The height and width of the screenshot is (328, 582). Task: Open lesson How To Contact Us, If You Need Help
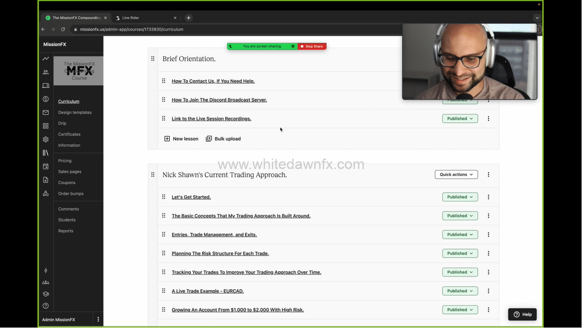click(x=213, y=81)
